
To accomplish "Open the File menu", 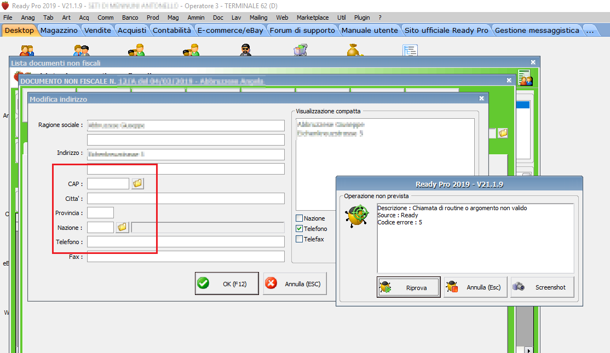I will click(8, 18).
